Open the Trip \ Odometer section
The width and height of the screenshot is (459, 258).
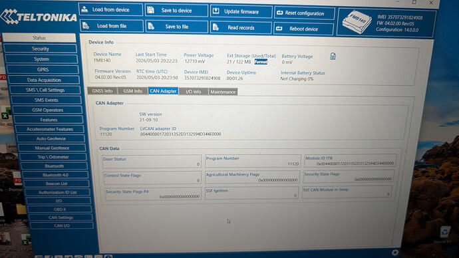53,157
